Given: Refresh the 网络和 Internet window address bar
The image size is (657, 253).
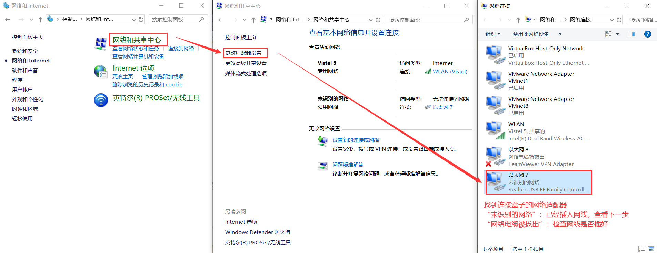Looking at the screenshot, I should tap(141, 20).
